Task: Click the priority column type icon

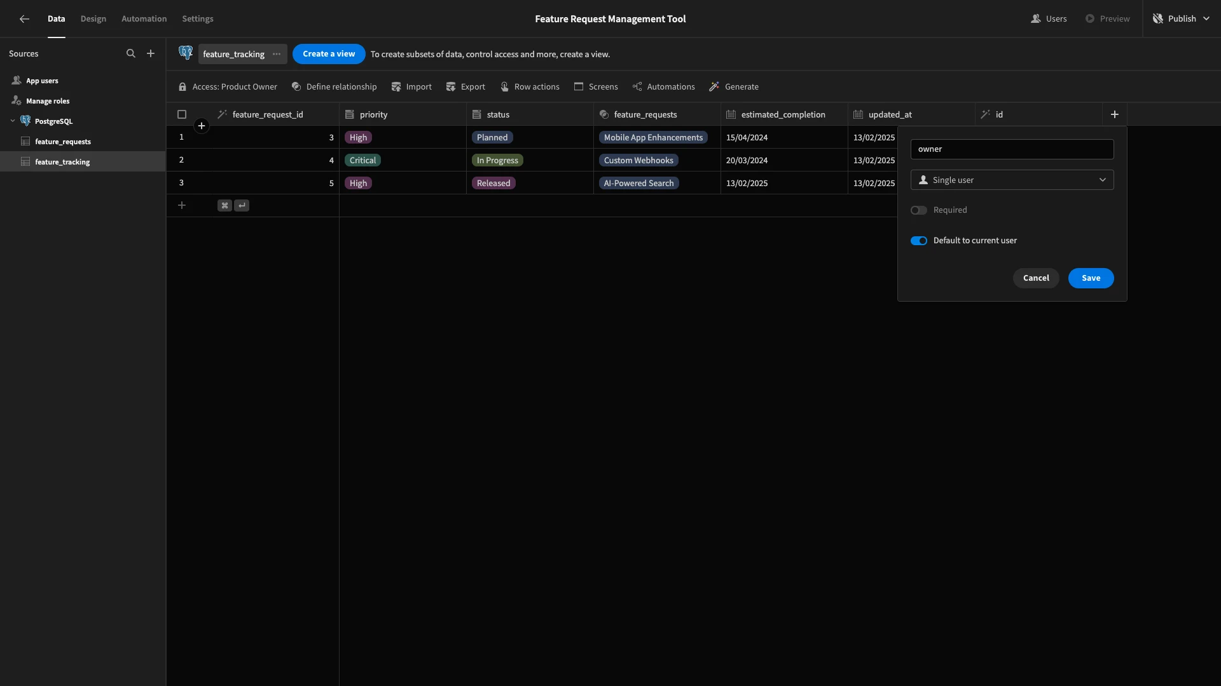Action: click(x=350, y=114)
